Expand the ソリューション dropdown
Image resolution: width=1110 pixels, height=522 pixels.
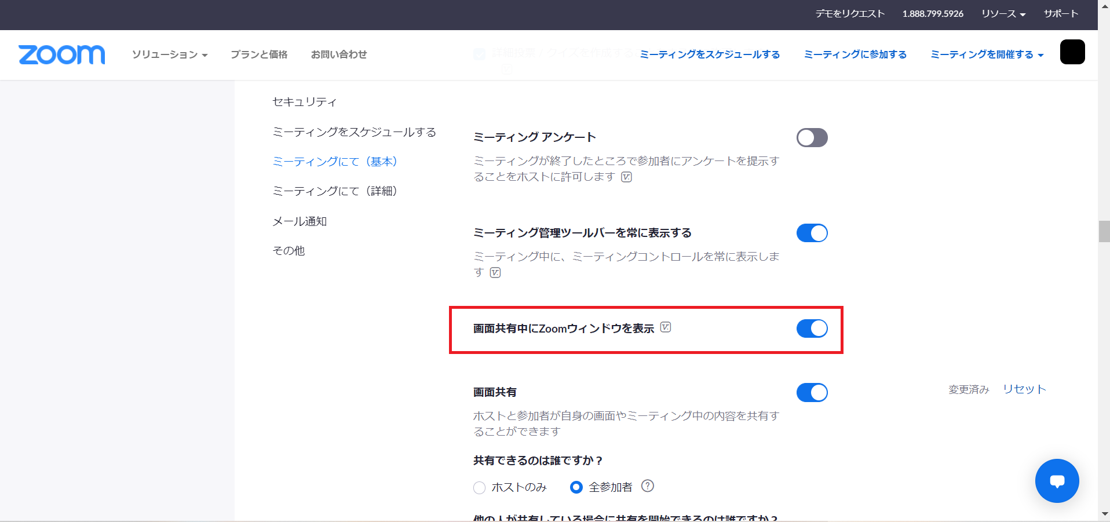click(x=169, y=54)
